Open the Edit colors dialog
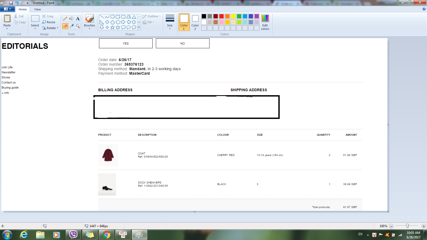The width and height of the screenshot is (427, 240). (x=265, y=22)
